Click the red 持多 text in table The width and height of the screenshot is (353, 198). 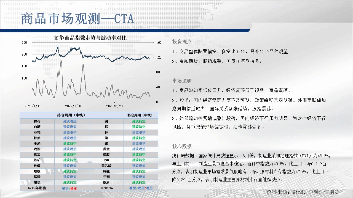point(73,188)
